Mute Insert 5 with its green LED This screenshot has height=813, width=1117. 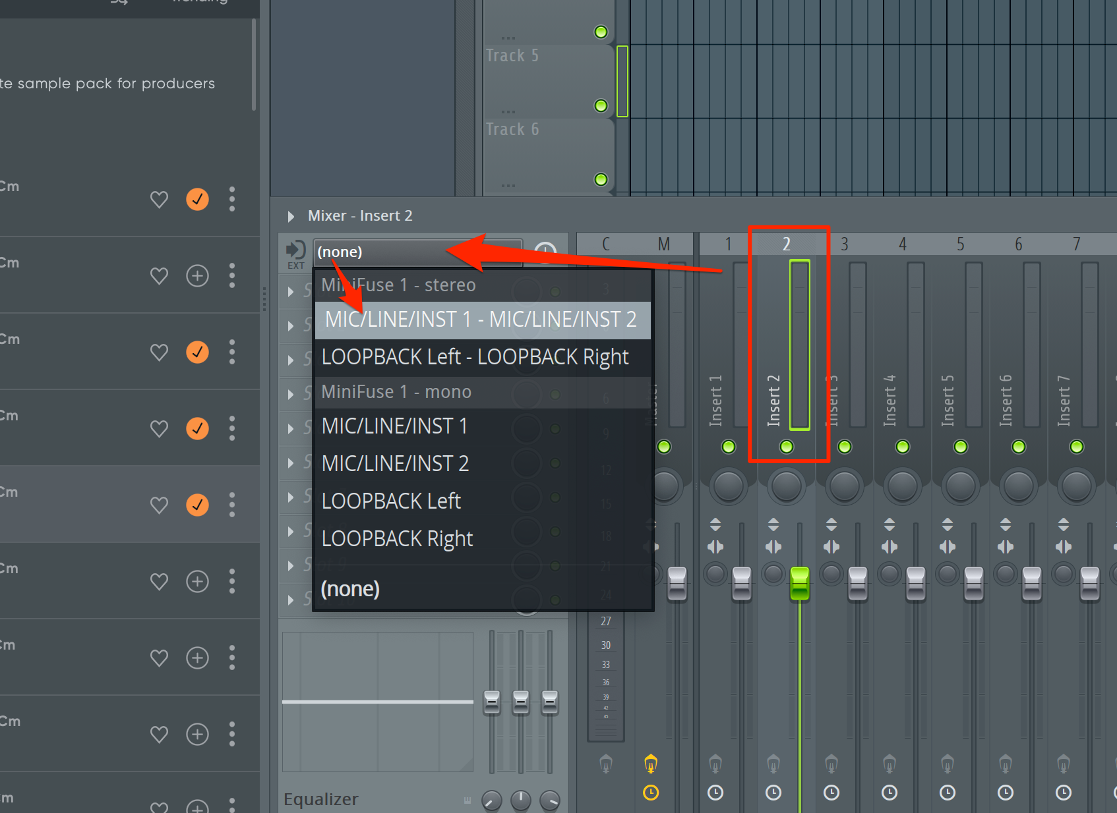(x=961, y=447)
